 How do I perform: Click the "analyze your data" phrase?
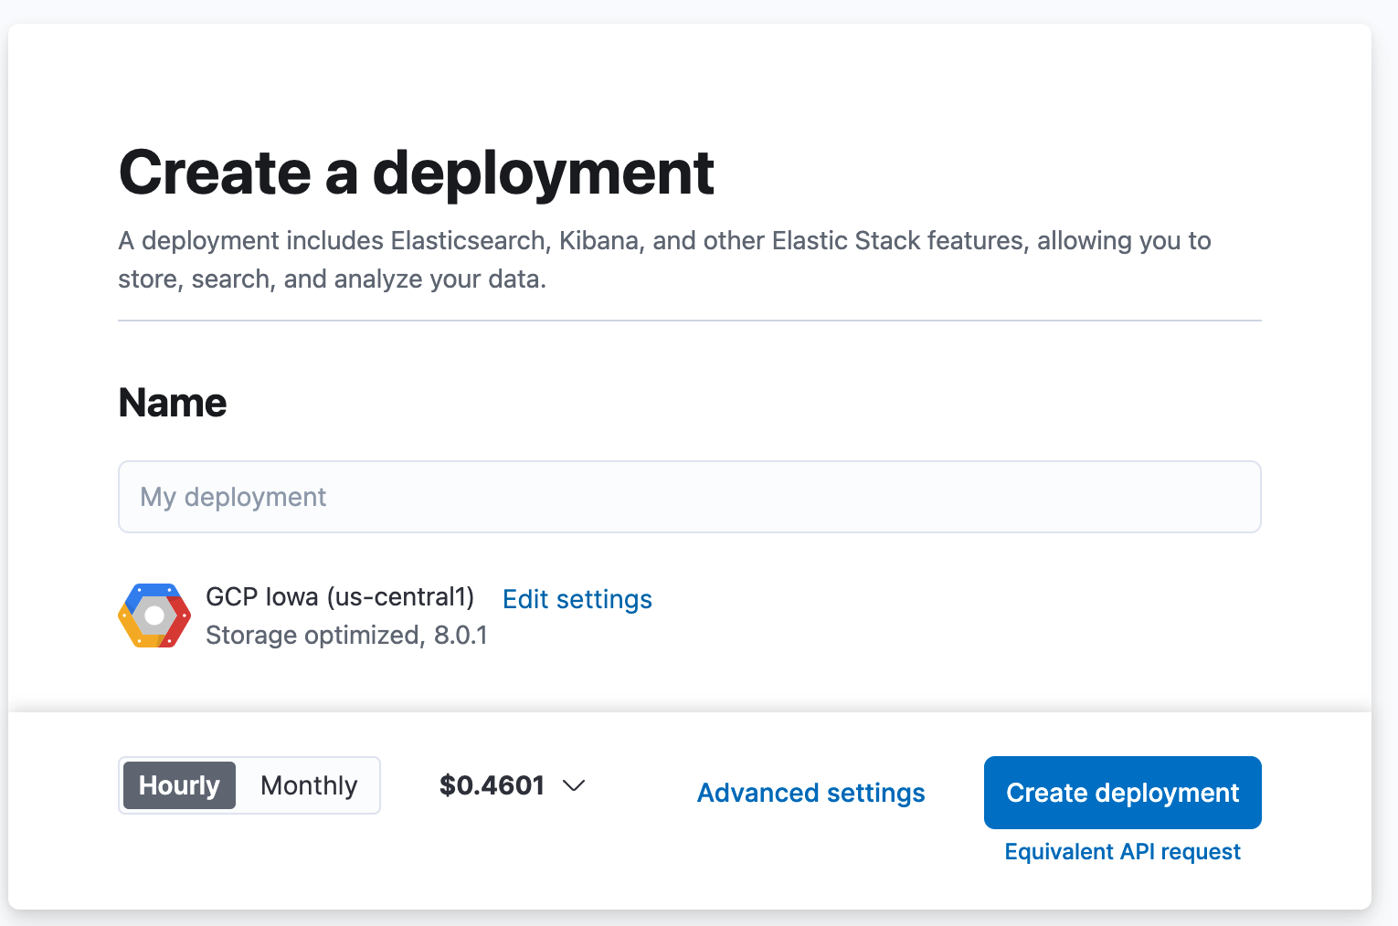tap(439, 279)
